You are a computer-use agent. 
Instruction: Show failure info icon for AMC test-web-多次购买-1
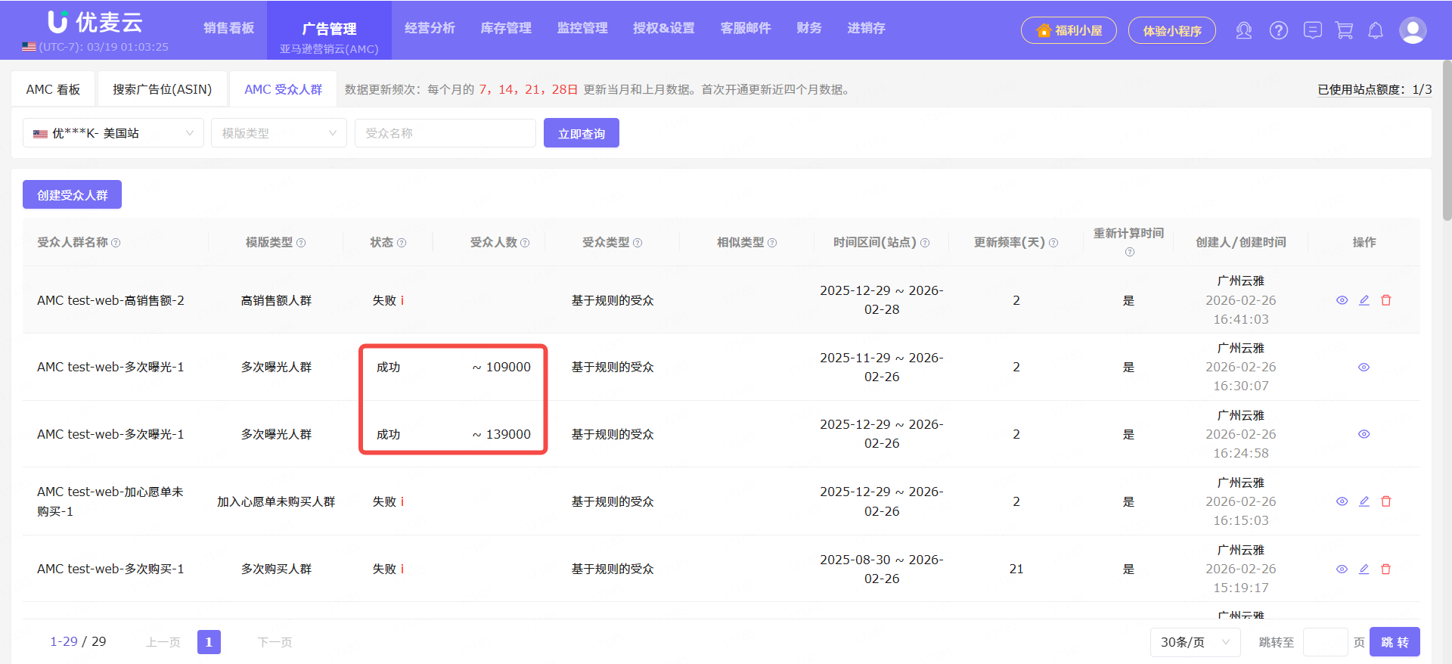click(402, 569)
